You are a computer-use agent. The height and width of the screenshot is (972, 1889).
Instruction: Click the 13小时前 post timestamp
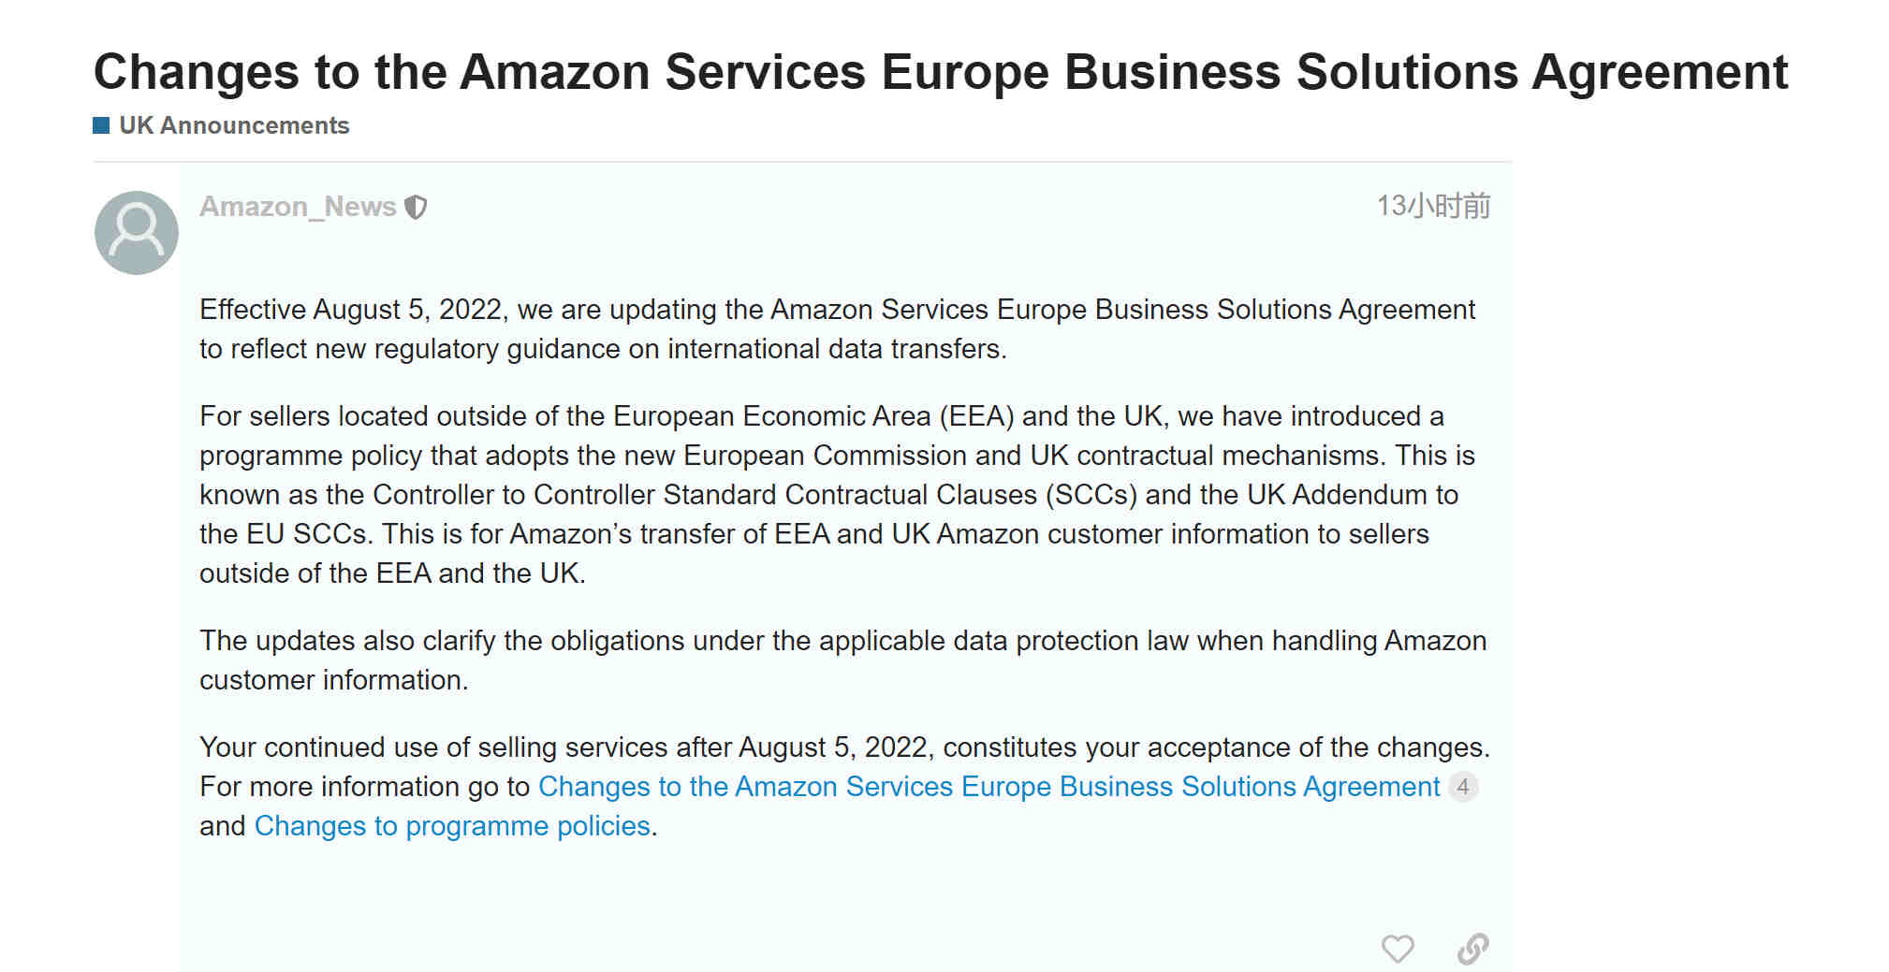point(1433,206)
